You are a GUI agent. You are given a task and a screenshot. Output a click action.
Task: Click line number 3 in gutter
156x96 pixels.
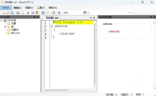pyautogui.click(x=46, y=30)
